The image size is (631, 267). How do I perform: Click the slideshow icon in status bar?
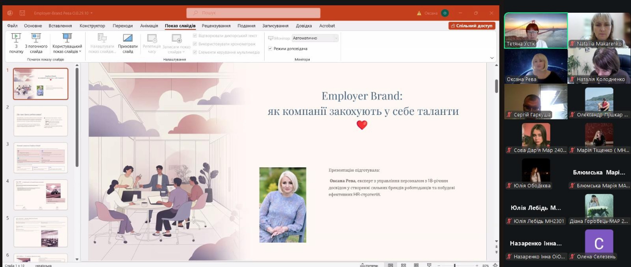[x=428, y=265]
